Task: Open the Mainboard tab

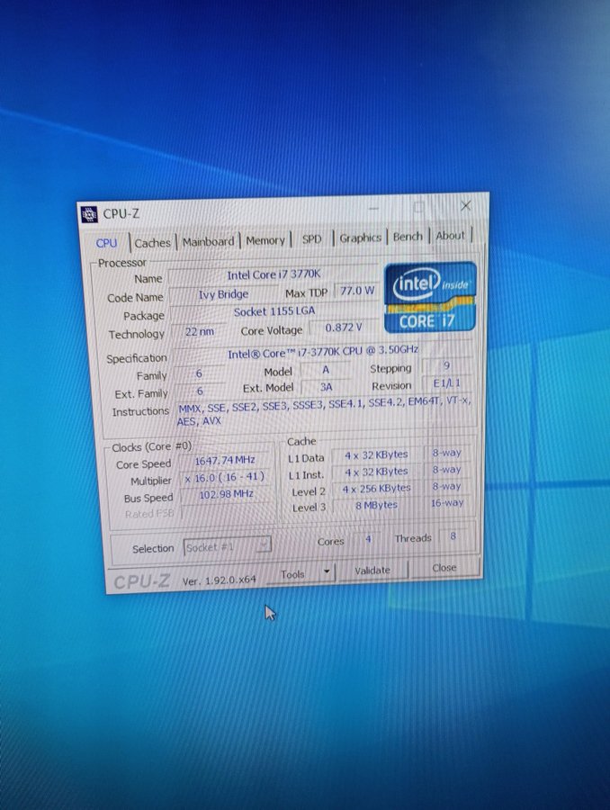Action: point(208,241)
